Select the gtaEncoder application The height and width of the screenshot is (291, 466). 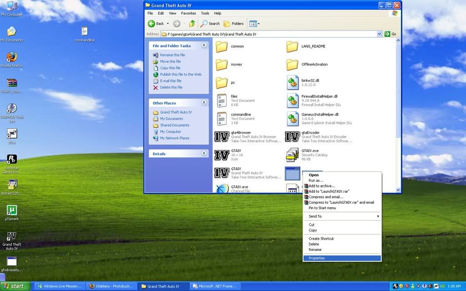tap(319, 137)
